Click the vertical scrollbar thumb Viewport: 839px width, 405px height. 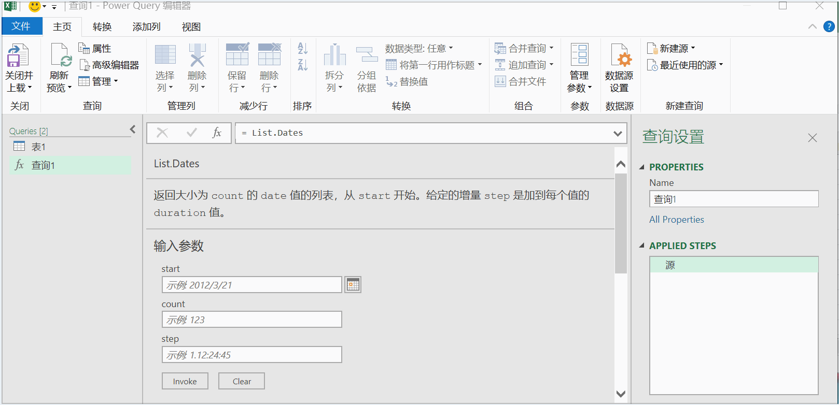pos(621,223)
